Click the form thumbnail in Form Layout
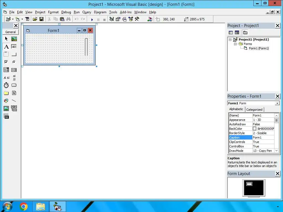 pos(249,184)
